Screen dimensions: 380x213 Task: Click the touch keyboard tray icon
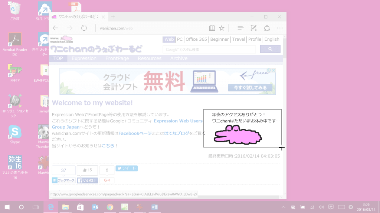click(341, 207)
